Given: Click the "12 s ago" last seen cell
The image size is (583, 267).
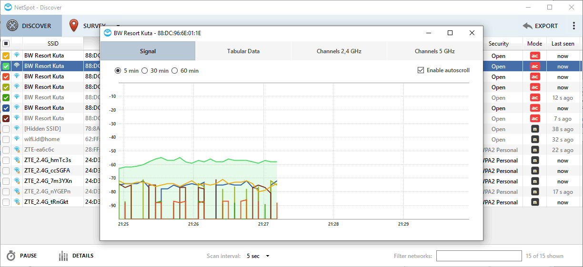Looking at the screenshot, I should (x=563, y=97).
